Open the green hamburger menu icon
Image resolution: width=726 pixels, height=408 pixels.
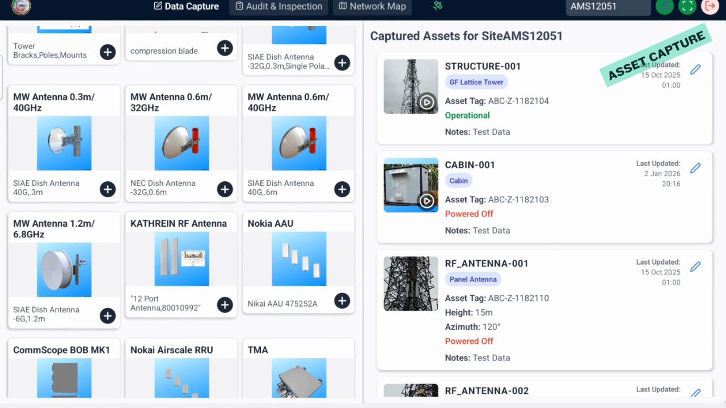pyautogui.click(x=665, y=6)
